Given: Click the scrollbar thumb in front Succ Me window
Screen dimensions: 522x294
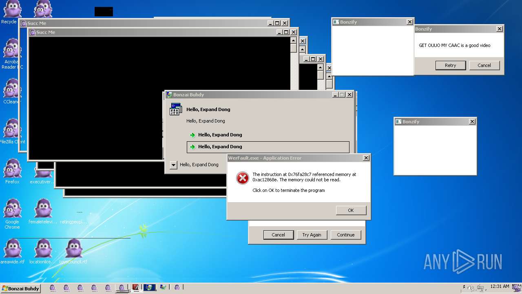Looking at the screenshot, I should click(293, 48).
